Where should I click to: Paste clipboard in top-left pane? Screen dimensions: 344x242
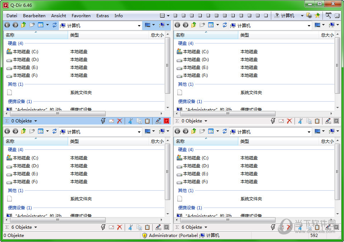(147, 121)
